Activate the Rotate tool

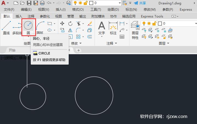[x=70, y=24]
